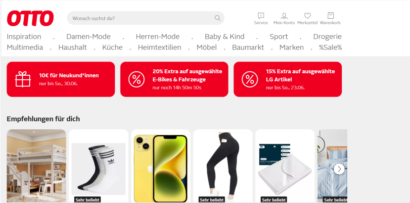Screen dimensions: 410x203
Task: Click the OTTO logo
Action: (30, 18)
